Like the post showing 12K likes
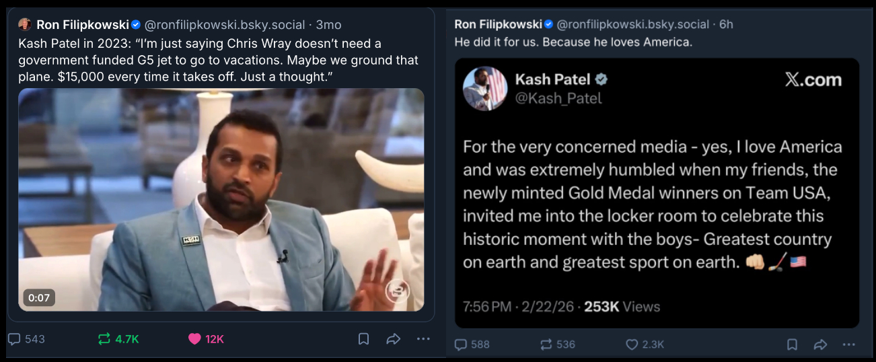This screenshot has width=876, height=362. [194, 339]
